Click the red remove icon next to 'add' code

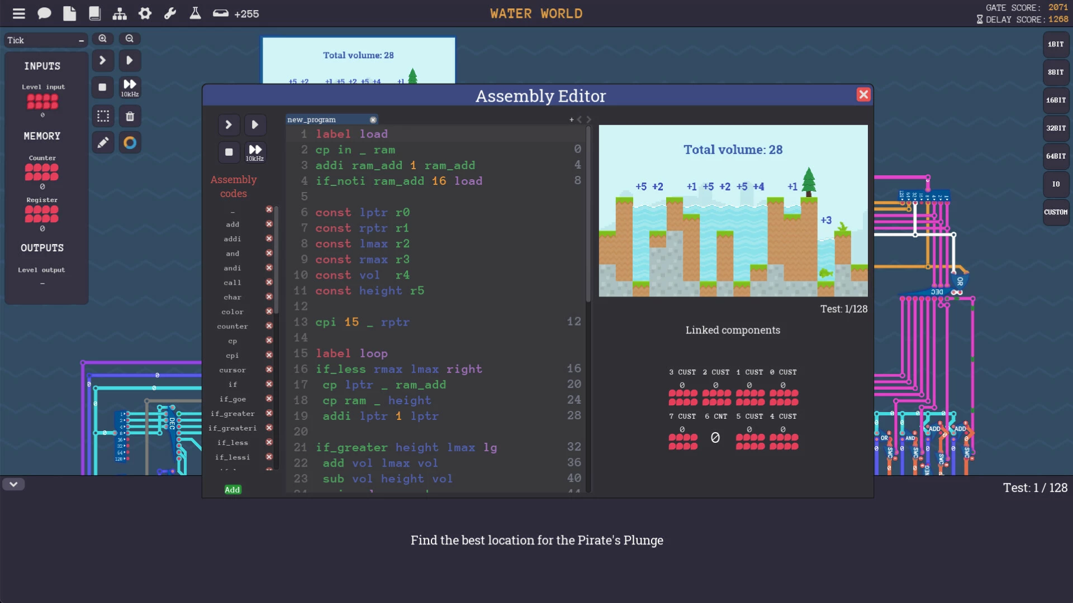click(269, 224)
